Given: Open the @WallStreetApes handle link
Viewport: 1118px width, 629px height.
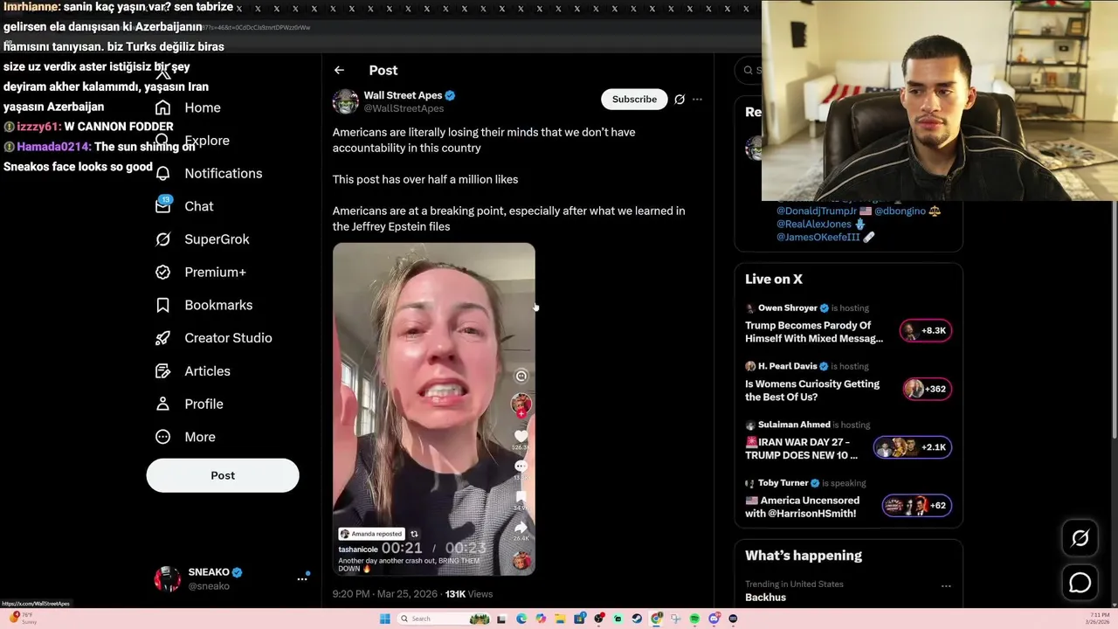Looking at the screenshot, I should (x=404, y=108).
